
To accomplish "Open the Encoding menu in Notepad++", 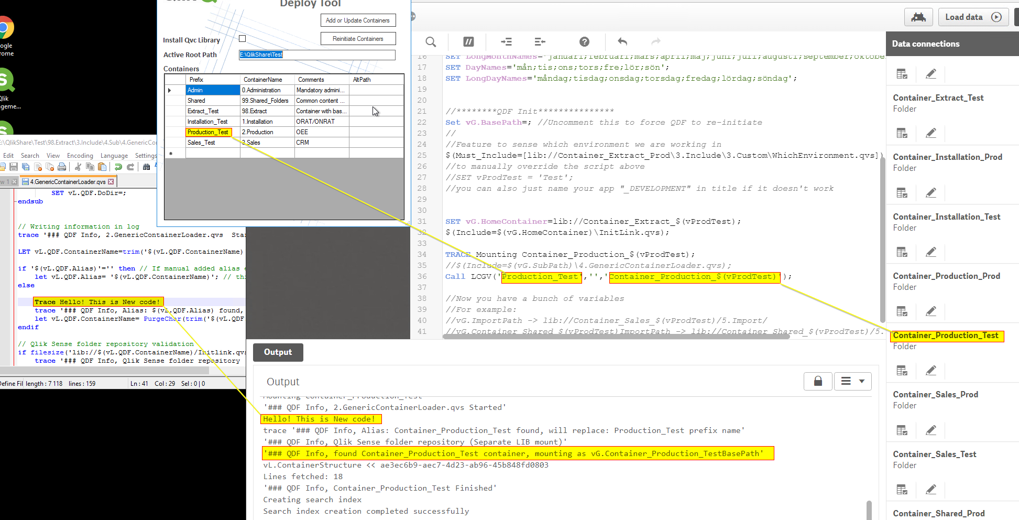I will 80,156.
